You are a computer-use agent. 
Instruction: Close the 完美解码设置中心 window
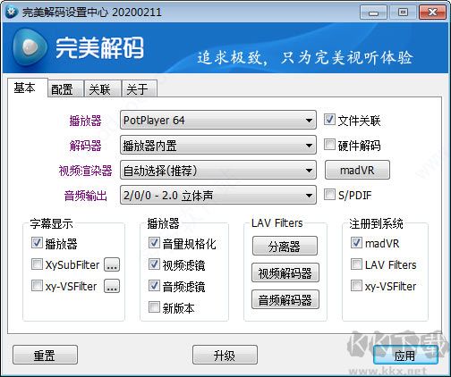point(432,13)
